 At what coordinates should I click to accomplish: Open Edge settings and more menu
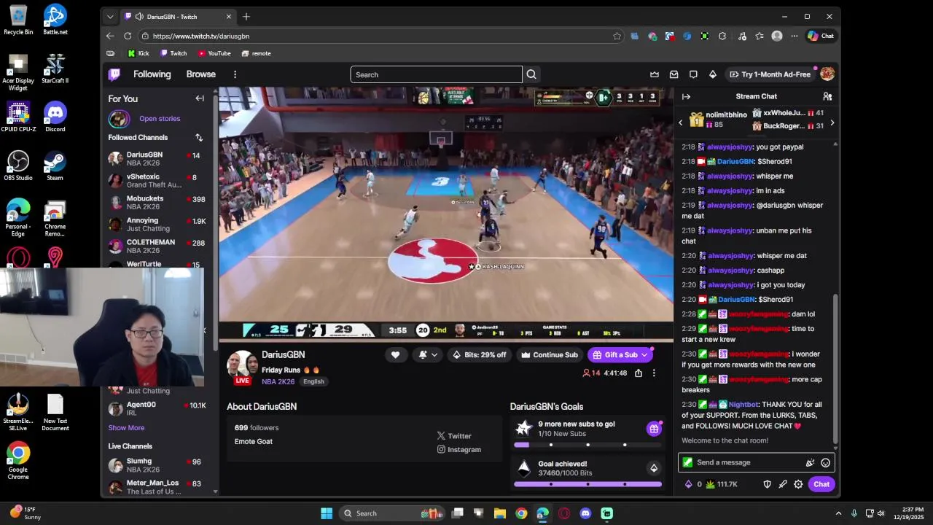click(x=794, y=36)
